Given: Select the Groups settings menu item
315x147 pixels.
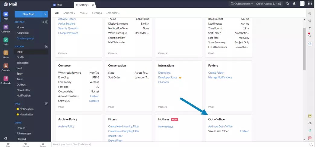Looking at the screenshot, I should pos(97,13).
